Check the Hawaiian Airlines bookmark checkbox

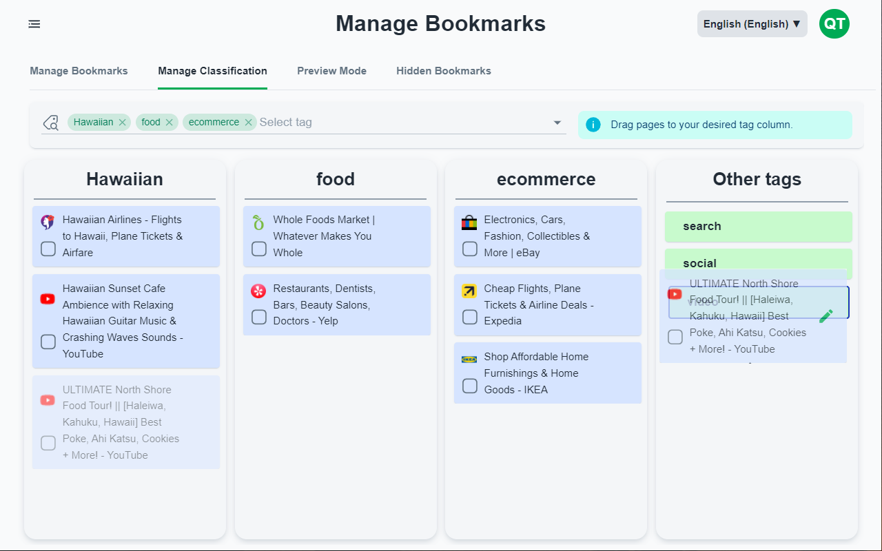48,249
